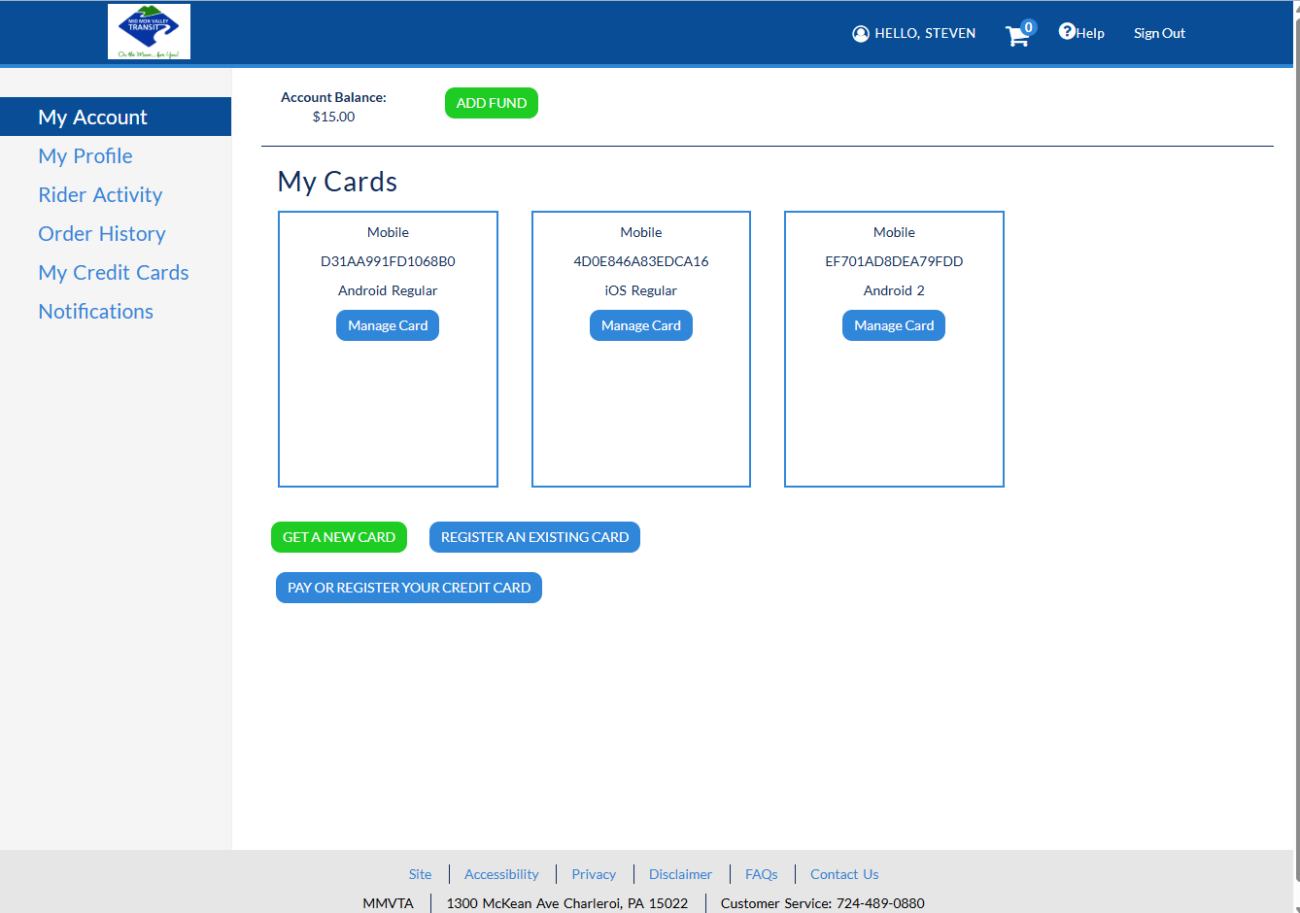Select My Account in the sidebar
The width and height of the screenshot is (1300, 913).
pyautogui.click(x=92, y=118)
